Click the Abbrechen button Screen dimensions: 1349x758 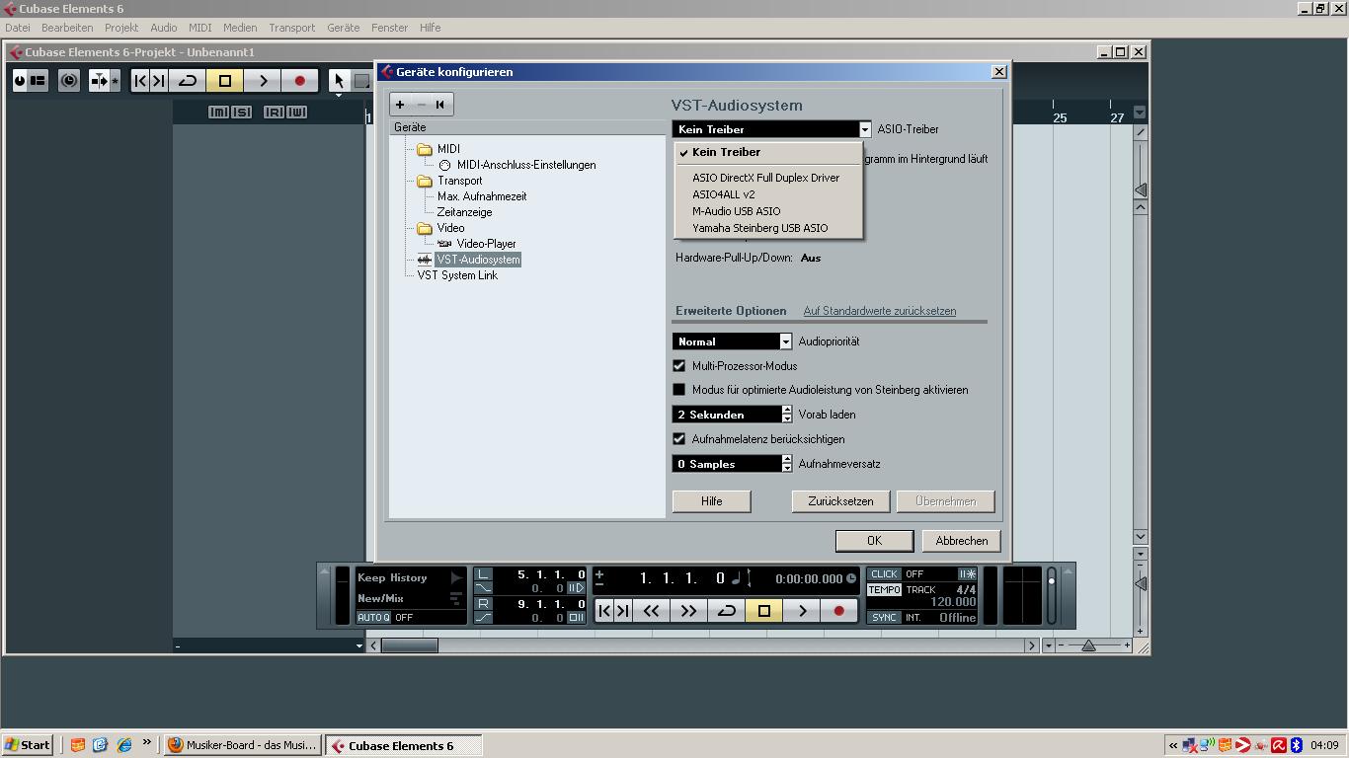(962, 541)
